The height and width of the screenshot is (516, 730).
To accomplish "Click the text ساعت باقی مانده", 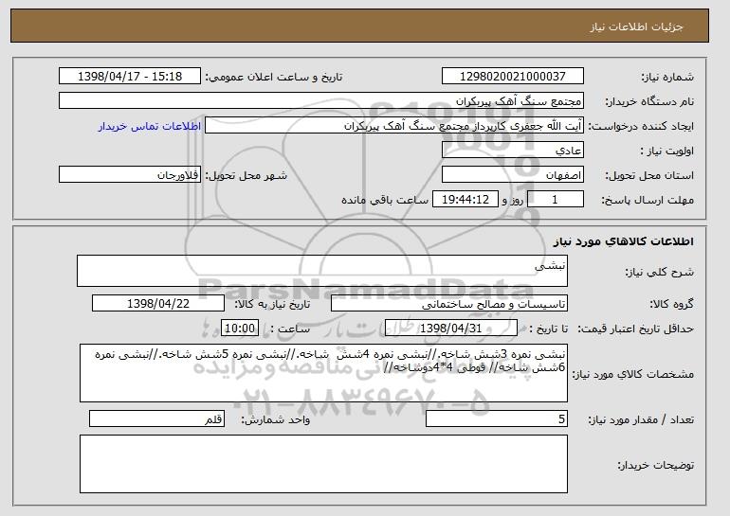I will [385, 200].
